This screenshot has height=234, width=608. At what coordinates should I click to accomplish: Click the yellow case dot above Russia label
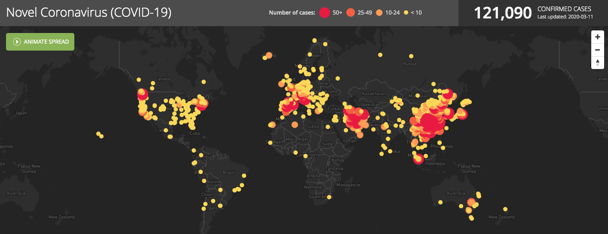coord(411,56)
